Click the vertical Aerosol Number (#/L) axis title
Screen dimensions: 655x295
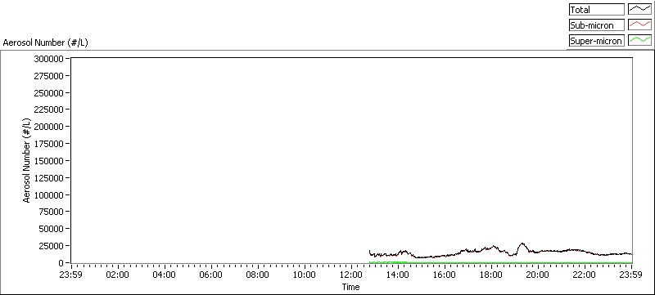coord(27,160)
